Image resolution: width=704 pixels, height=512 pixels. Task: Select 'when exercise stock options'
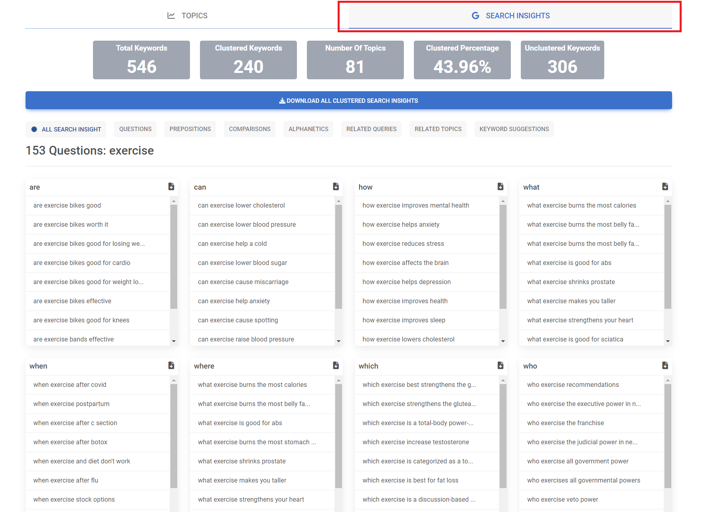pyautogui.click(x=98, y=500)
